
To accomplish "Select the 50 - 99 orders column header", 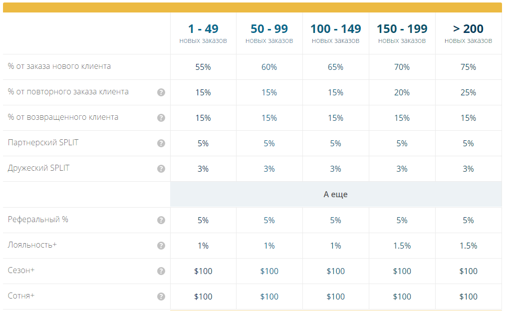I will coord(269,33).
